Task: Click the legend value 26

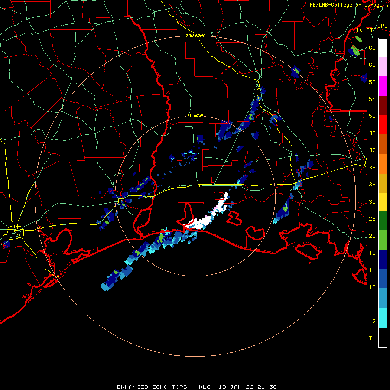Action: click(x=372, y=219)
